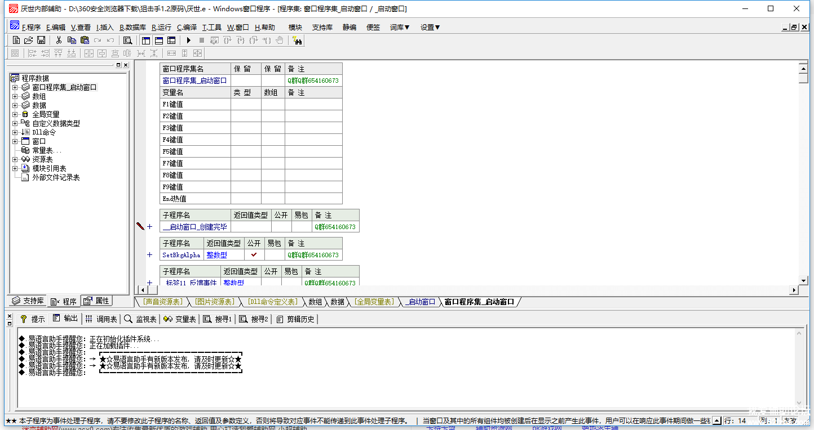Click the Open folder toolbar icon
Image resolution: width=814 pixels, height=430 pixels.
[29, 40]
